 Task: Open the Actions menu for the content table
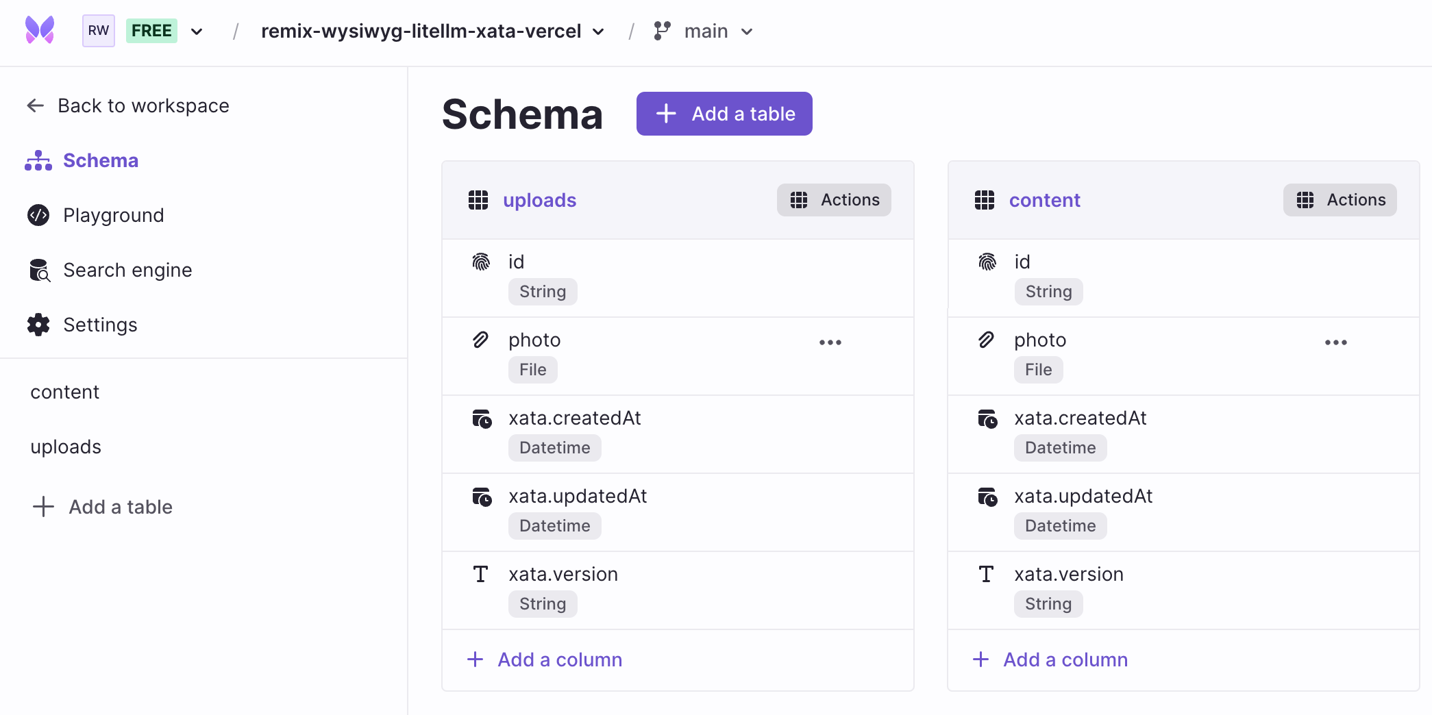coord(1339,200)
